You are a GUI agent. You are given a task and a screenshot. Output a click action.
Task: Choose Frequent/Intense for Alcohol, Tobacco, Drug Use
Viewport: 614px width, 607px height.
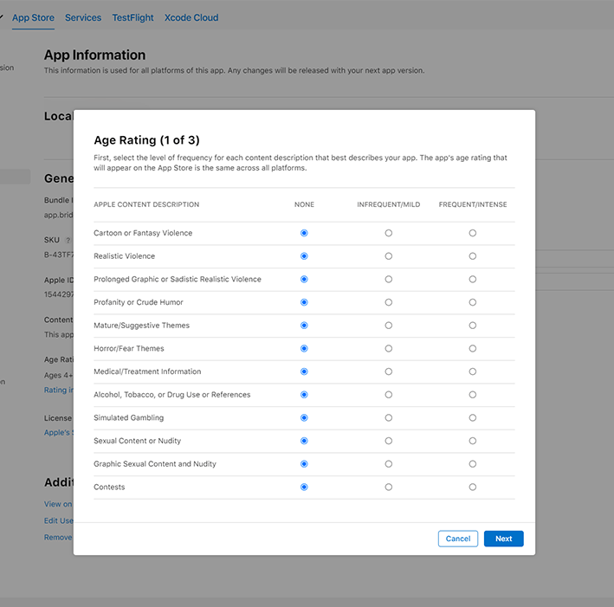pos(473,395)
